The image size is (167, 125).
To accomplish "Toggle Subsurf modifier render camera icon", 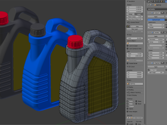I will click(162, 13).
